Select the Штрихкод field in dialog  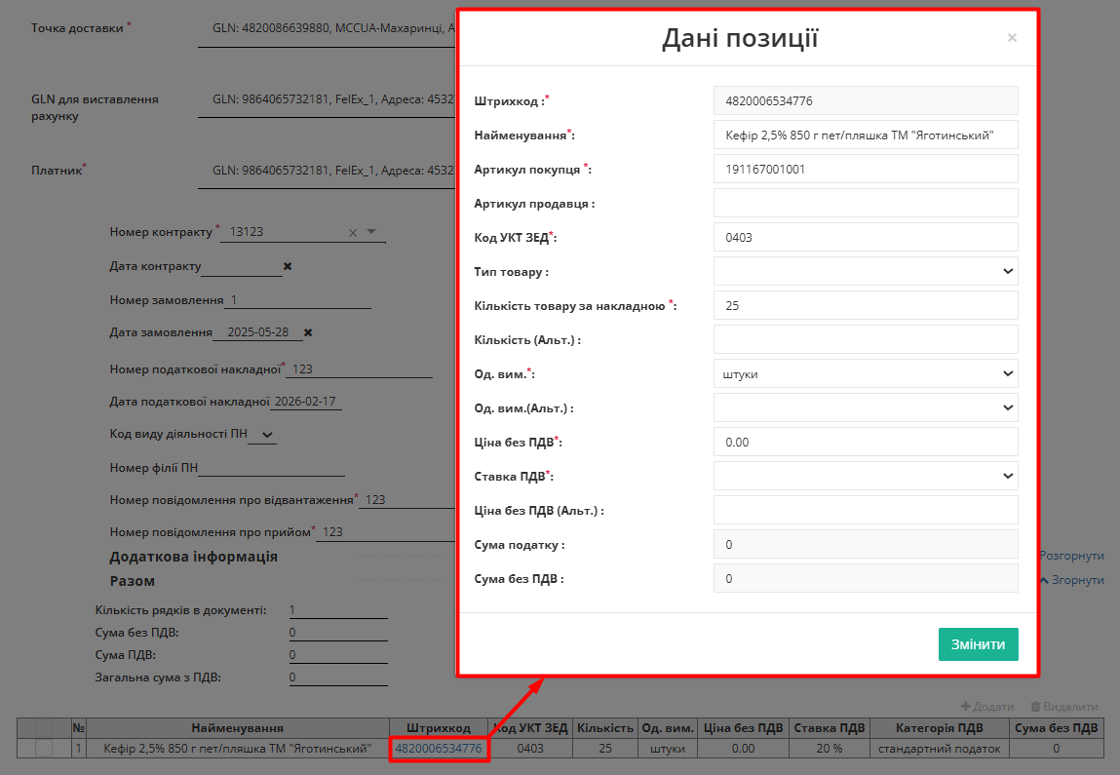click(866, 100)
